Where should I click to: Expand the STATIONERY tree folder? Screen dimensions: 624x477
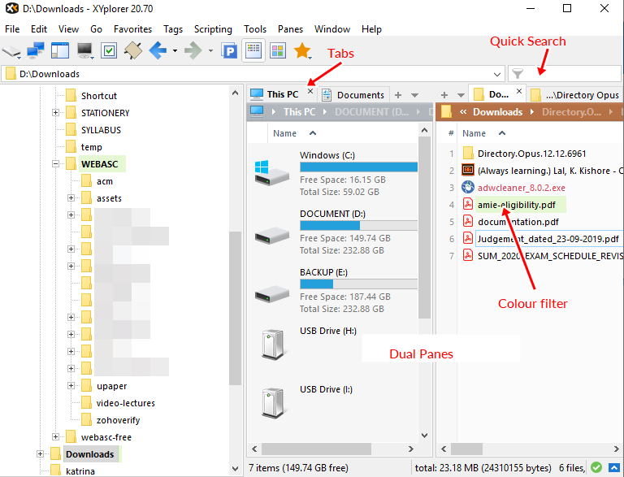(56, 113)
